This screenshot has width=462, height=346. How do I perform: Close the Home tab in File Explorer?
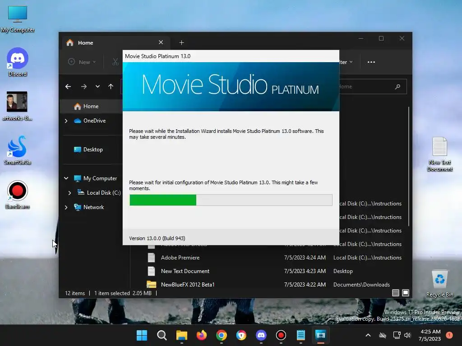[x=161, y=42]
